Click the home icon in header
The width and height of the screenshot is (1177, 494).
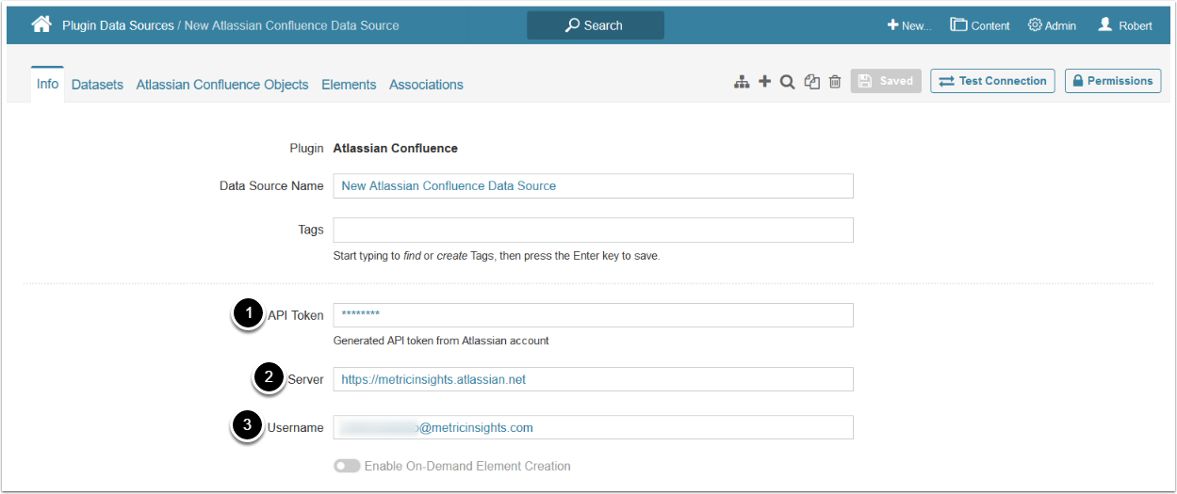[41, 25]
